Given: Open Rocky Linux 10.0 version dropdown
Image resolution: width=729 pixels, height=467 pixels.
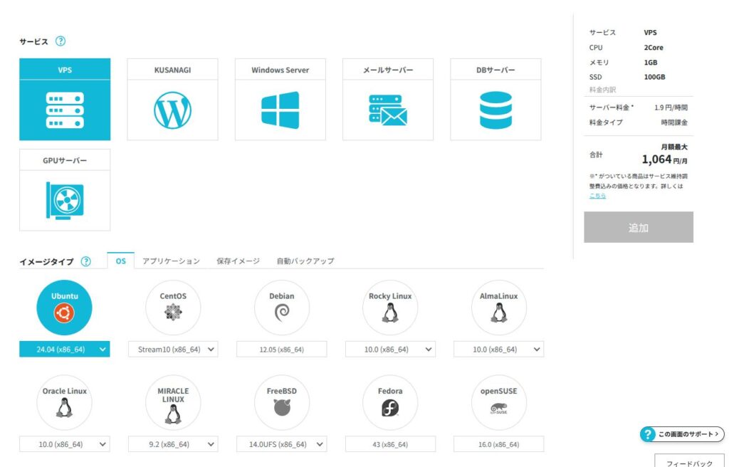Looking at the screenshot, I should [390, 350].
